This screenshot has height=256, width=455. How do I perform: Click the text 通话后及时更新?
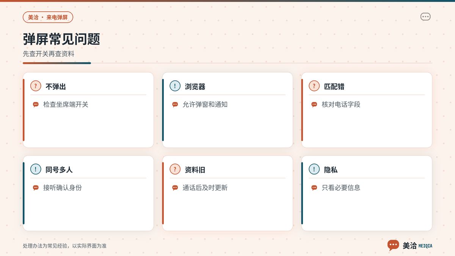tap(205, 188)
